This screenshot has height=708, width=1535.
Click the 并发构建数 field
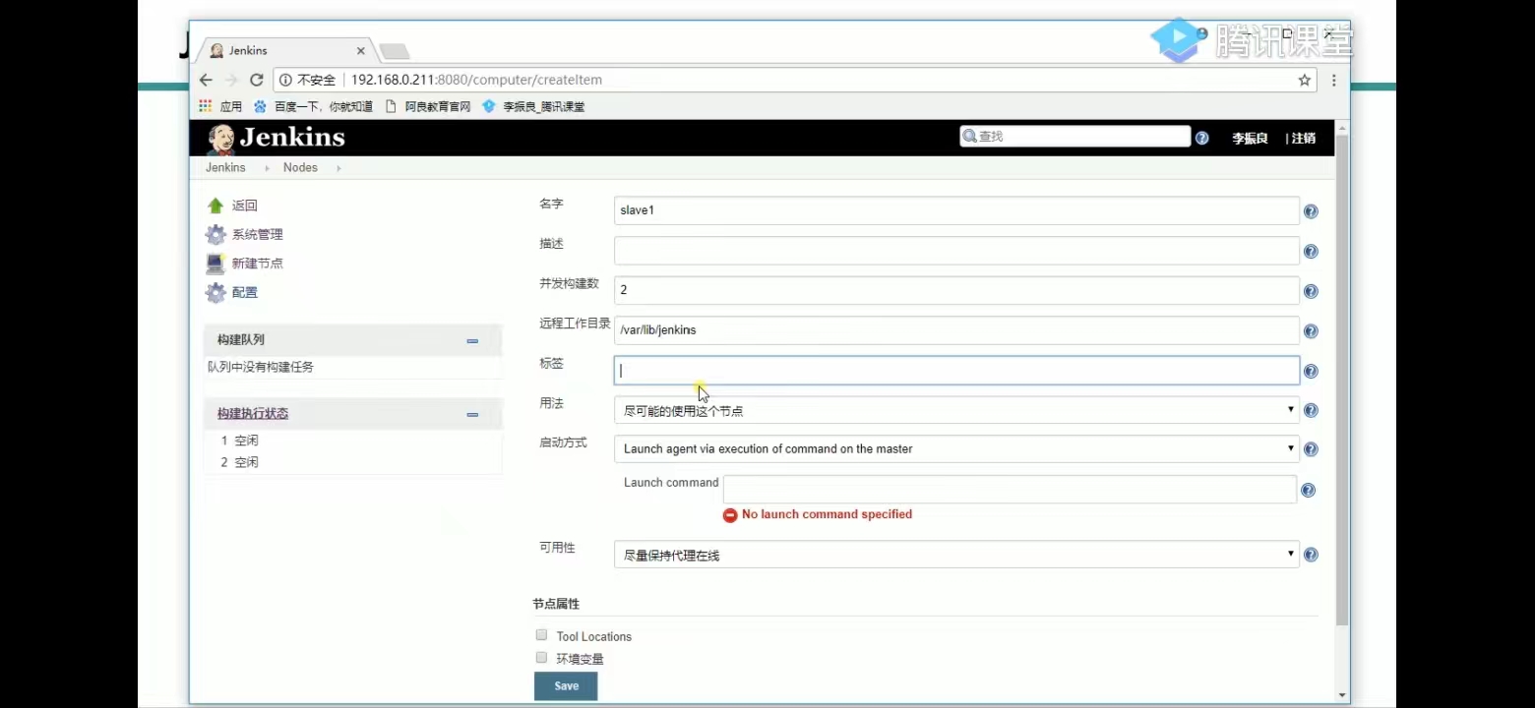tap(956, 291)
